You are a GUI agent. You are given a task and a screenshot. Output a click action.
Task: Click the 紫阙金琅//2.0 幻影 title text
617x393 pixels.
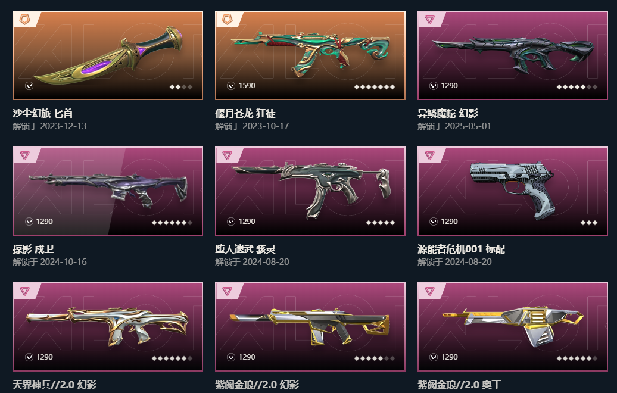click(x=257, y=385)
